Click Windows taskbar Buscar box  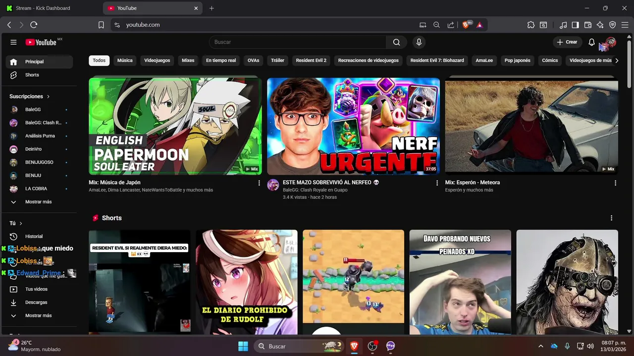coord(299,346)
